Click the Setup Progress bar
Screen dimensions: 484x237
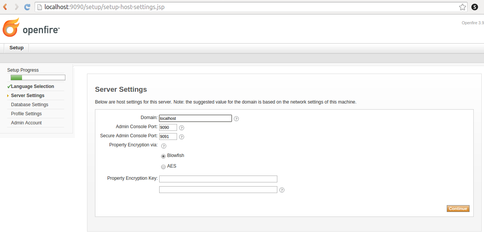[x=38, y=78]
